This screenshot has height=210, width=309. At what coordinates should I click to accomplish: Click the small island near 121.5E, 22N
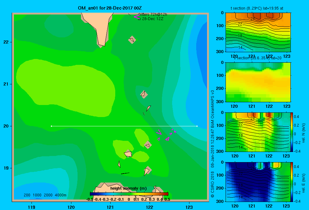pos(132,40)
